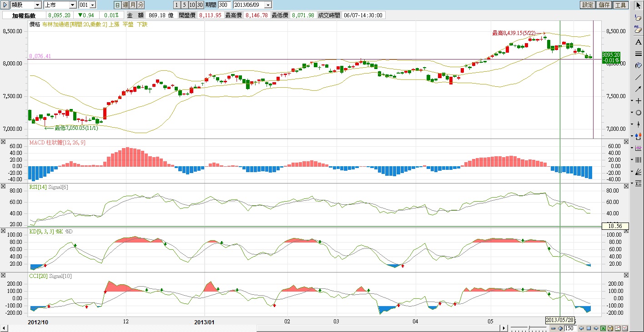Select the erase-all eraser tool

click(638, 29)
